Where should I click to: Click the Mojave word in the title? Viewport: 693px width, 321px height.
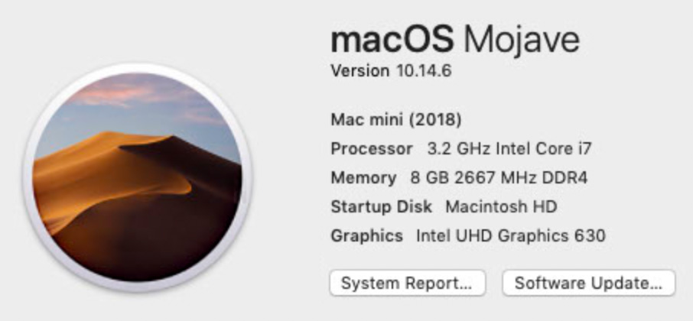pos(522,41)
